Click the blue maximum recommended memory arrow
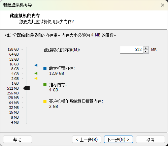This screenshot has height=146, width=168. [x=36, y=65]
